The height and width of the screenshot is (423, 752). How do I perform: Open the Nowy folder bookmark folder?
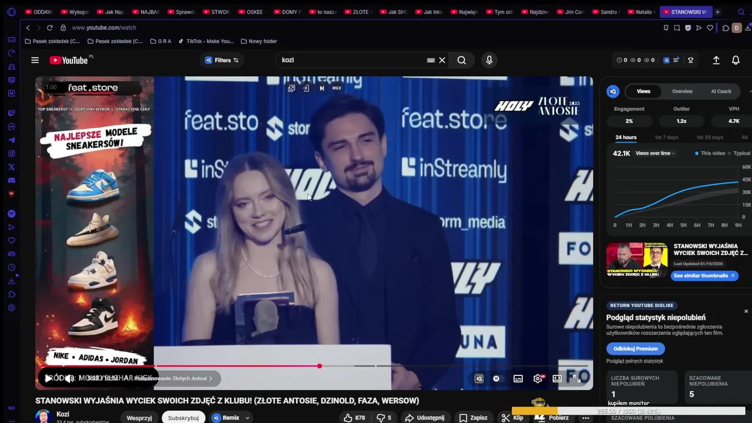258,41
